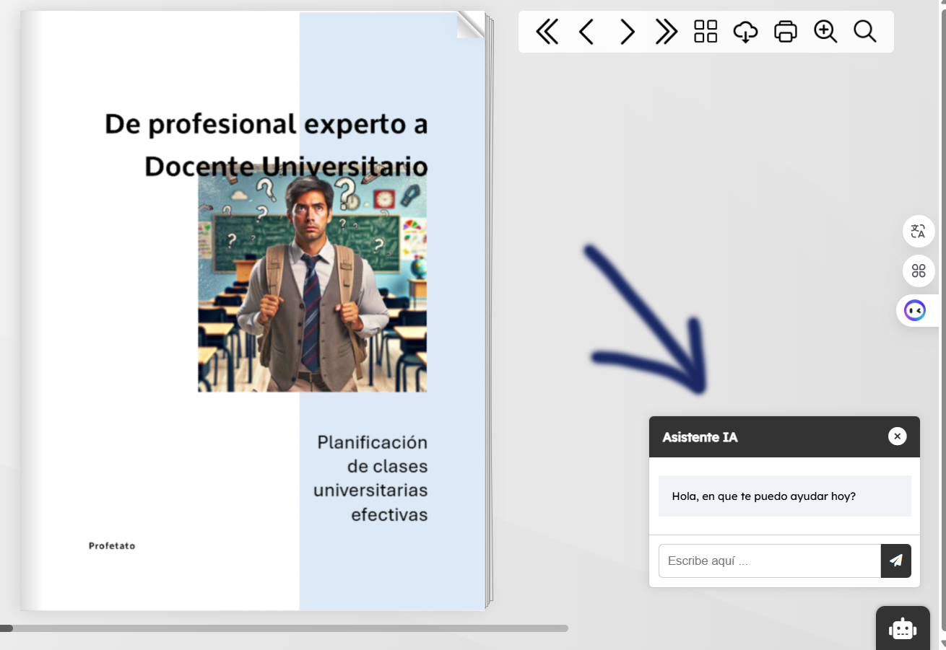Screen dimensions: 946x650
Task: Focus the "Escribe aquí ..." text field
Action: point(769,561)
